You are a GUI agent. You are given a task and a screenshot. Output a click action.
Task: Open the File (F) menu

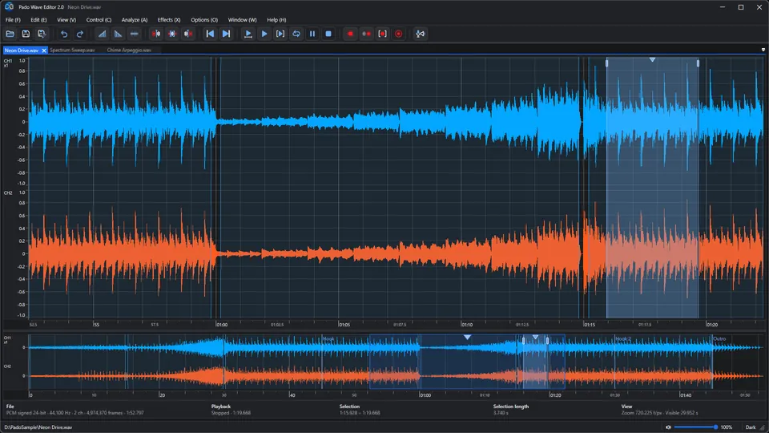click(13, 20)
